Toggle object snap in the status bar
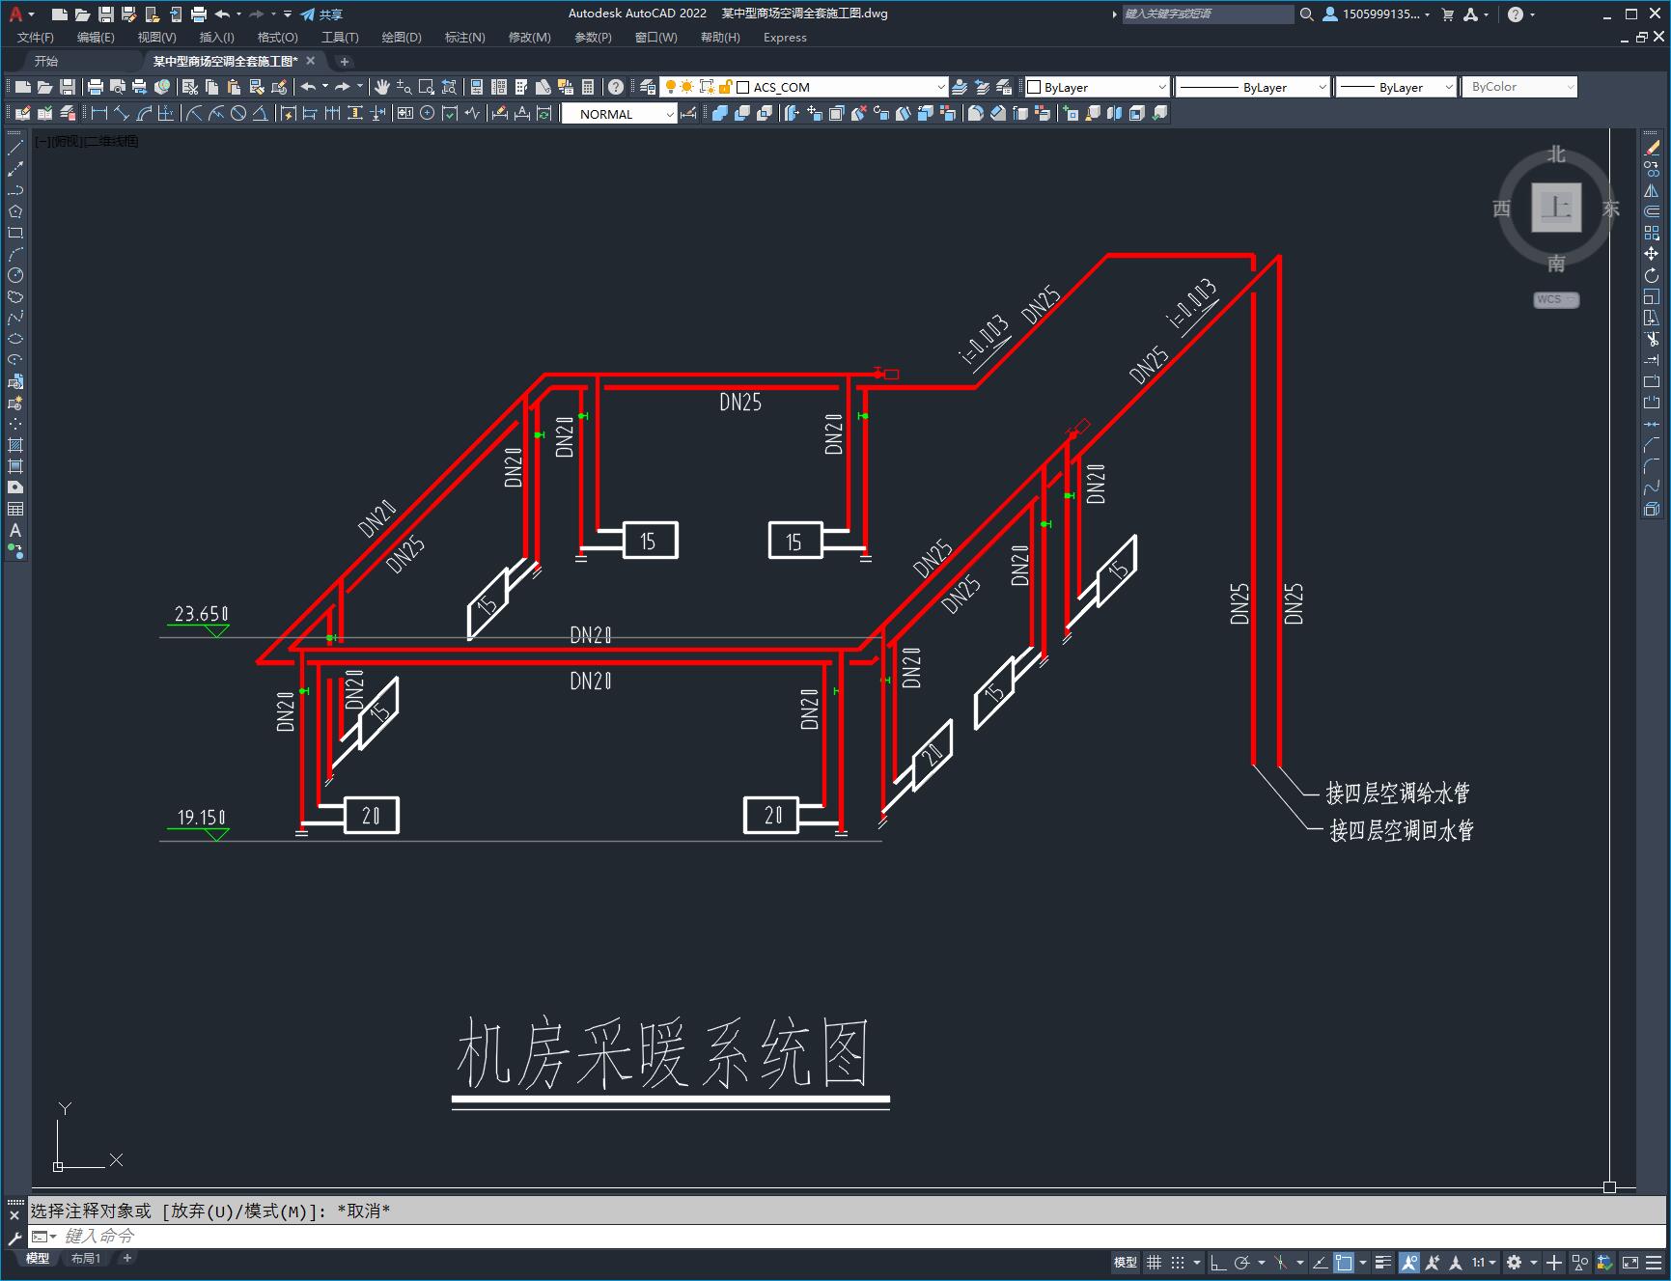Viewport: 1671px width, 1281px height. click(1343, 1263)
